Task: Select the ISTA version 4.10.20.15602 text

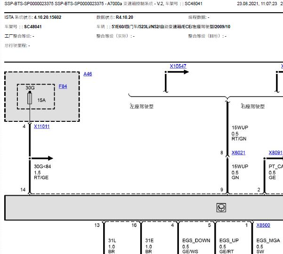Action: tap(48, 17)
